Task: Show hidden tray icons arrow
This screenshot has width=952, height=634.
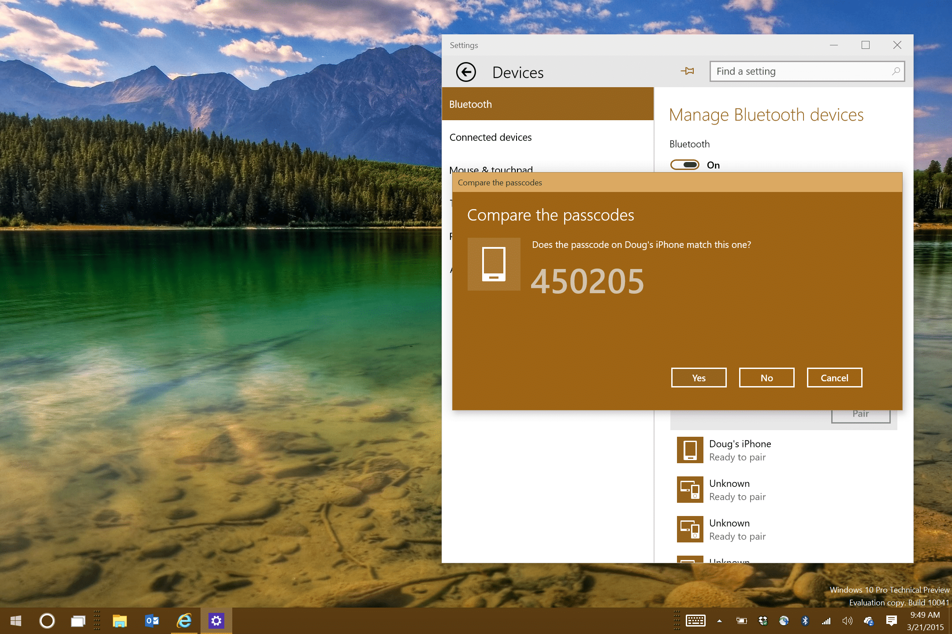Action: pyautogui.click(x=719, y=621)
